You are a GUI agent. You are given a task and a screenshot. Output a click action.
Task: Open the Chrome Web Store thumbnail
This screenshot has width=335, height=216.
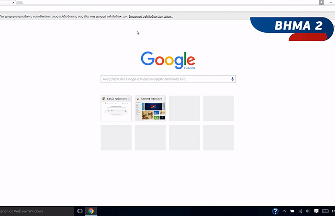pos(150,108)
